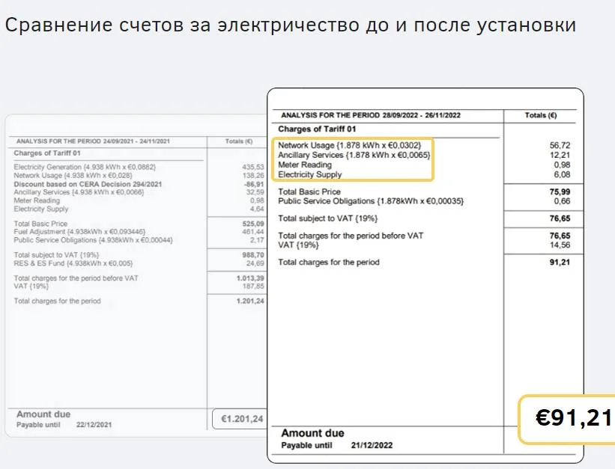615x469 pixels.
Task: Select "RES & ES Fund" line
Action: pos(73,263)
